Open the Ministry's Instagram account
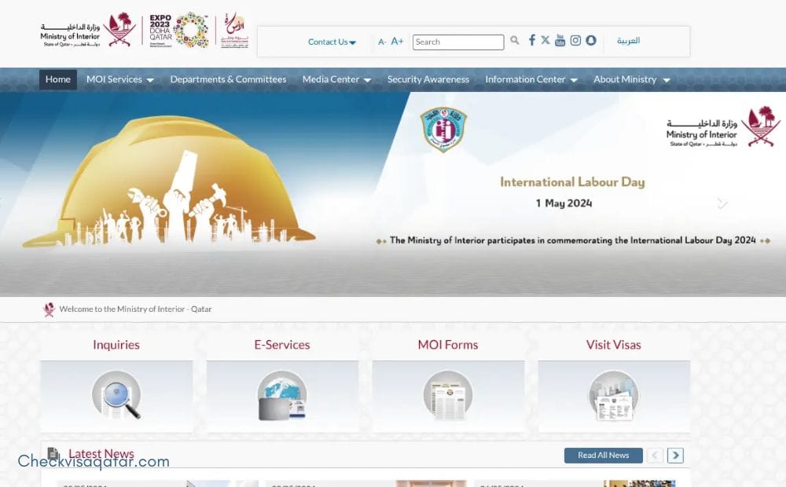Image resolution: width=786 pixels, height=487 pixels. point(575,40)
